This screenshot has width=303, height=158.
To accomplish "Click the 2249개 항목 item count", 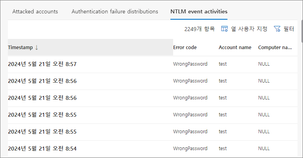I will click(200, 29).
